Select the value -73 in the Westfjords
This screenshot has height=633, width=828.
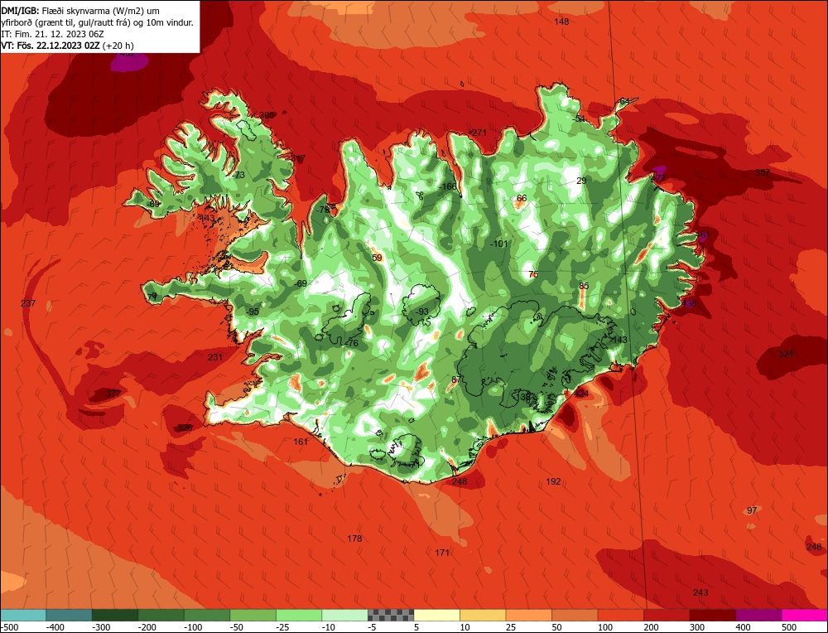(238, 175)
